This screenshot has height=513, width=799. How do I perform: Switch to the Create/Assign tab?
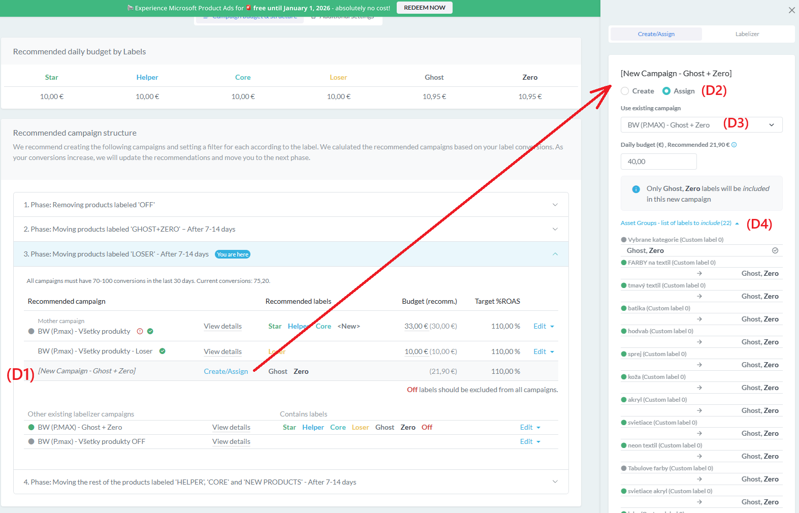pos(656,34)
